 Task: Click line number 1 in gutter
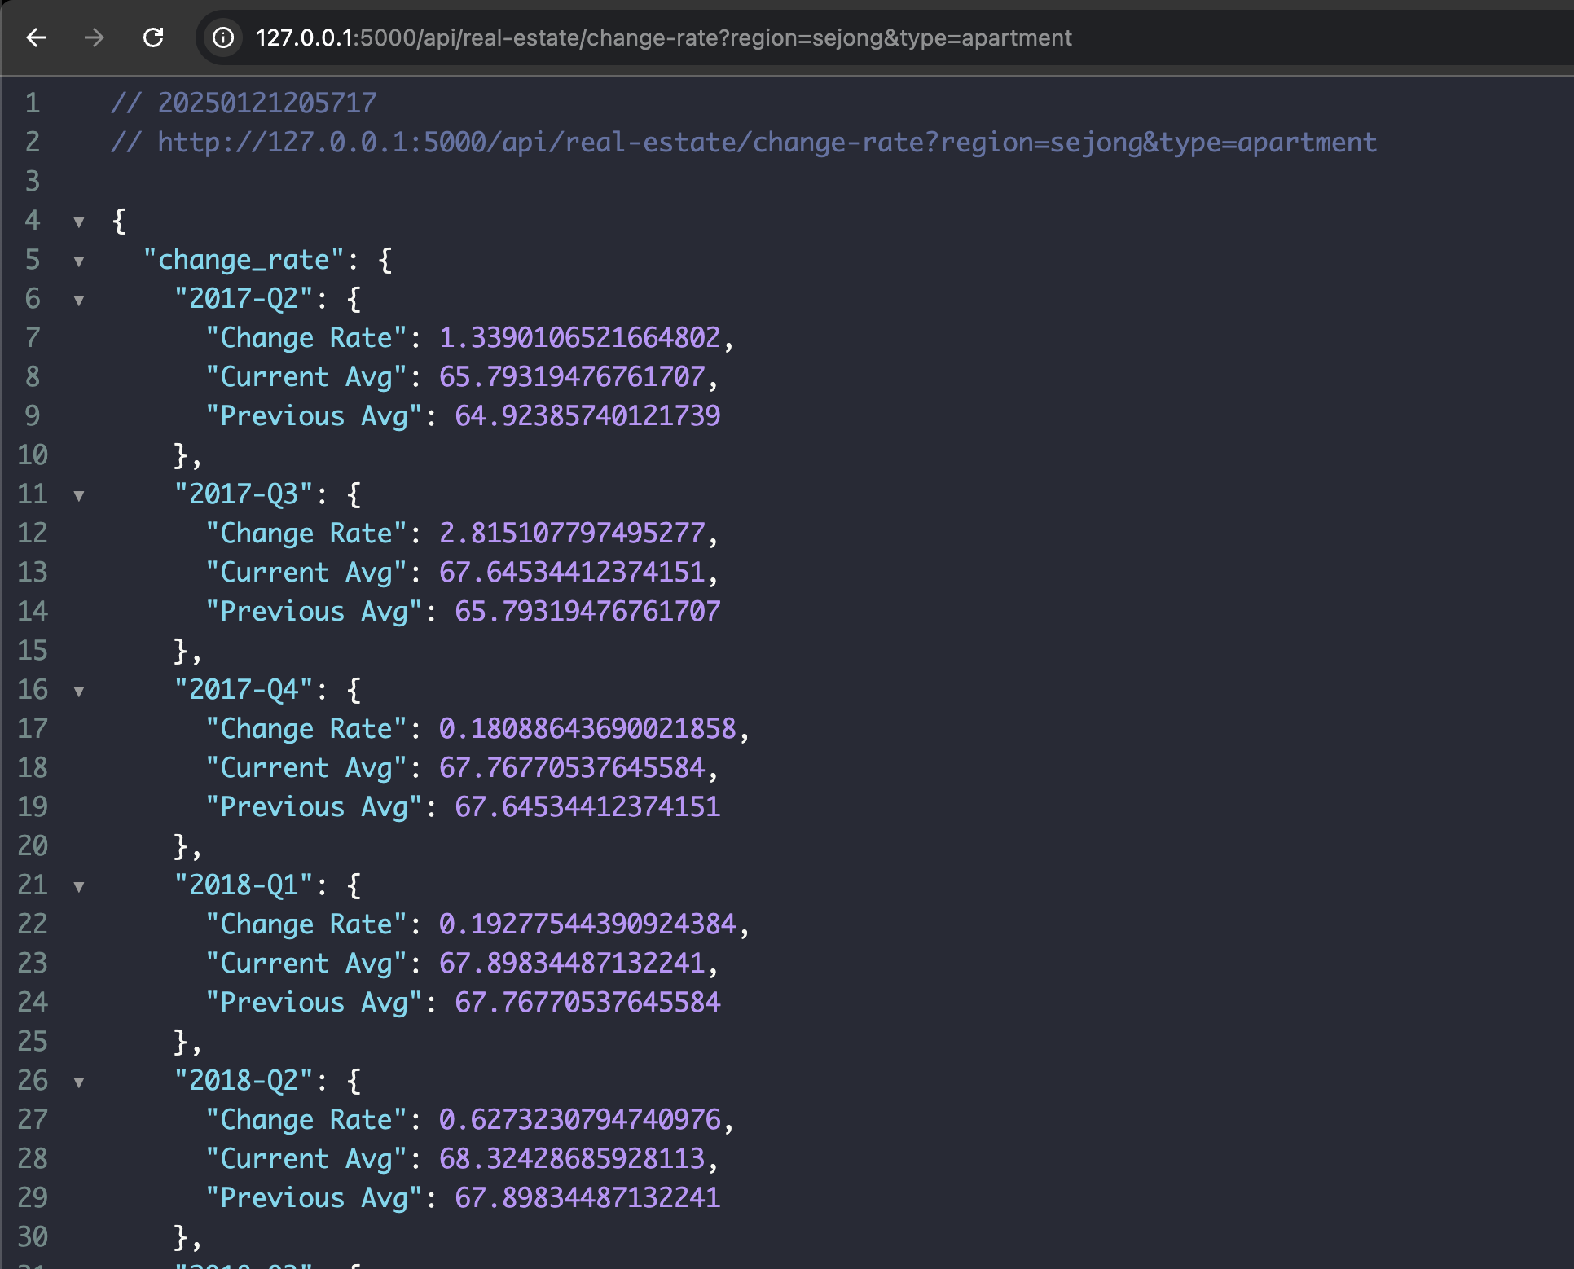33,103
